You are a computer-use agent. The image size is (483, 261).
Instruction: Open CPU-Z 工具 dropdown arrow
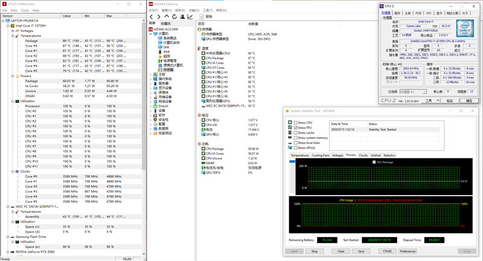(x=438, y=100)
